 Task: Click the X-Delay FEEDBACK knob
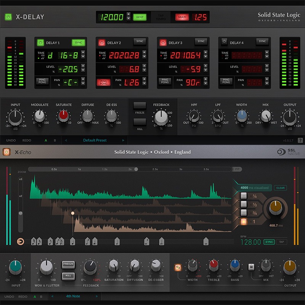point(161,117)
